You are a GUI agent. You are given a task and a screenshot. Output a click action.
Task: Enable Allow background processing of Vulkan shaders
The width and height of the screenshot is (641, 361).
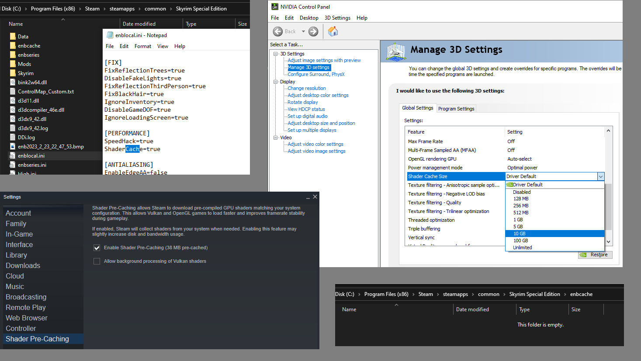pyautogui.click(x=97, y=261)
